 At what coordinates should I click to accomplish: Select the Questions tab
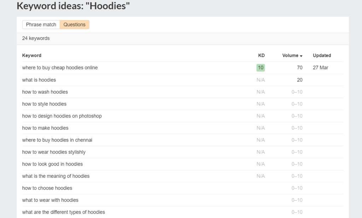coord(74,24)
